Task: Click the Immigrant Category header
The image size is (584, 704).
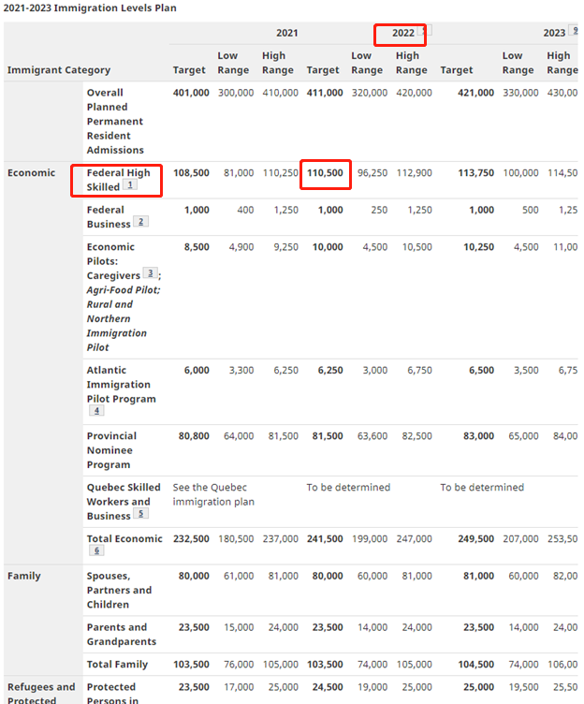Action: point(59,70)
